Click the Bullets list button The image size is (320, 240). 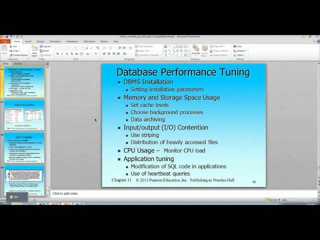point(105,48)
